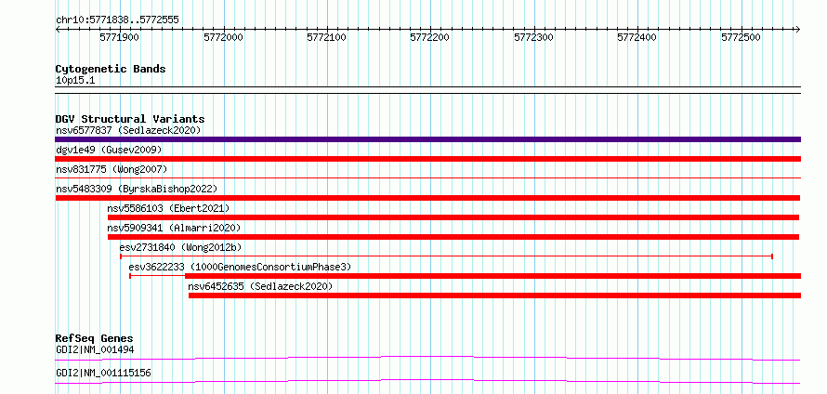Click the magenta GDI2|NM_001115156 transcript line
The height and width of the screenshot is (394, 827).
[x=427, y=381]
